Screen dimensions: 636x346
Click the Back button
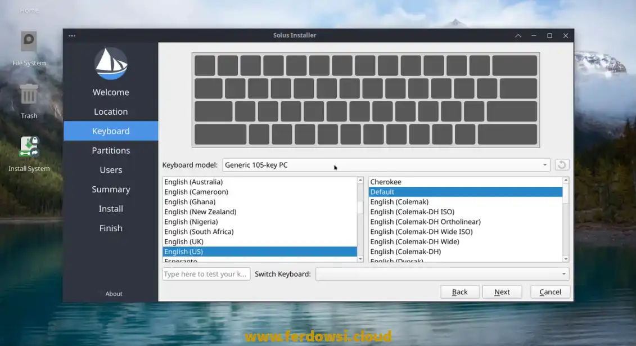click(x=459, y=291)
